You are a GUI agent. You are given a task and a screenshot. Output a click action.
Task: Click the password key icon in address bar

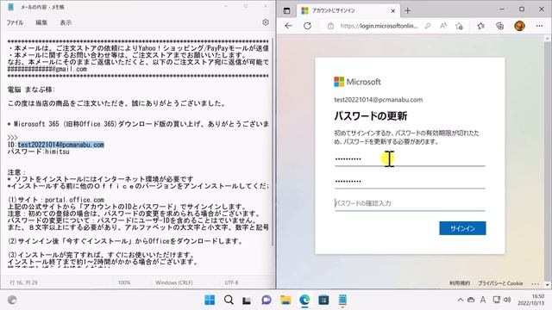428,26
